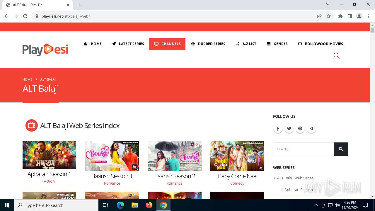This screenshot has width=375, height=211.
Task: Submit sidebar search with magnifier button
Action: pyautogui.click(x=341, y=149)
